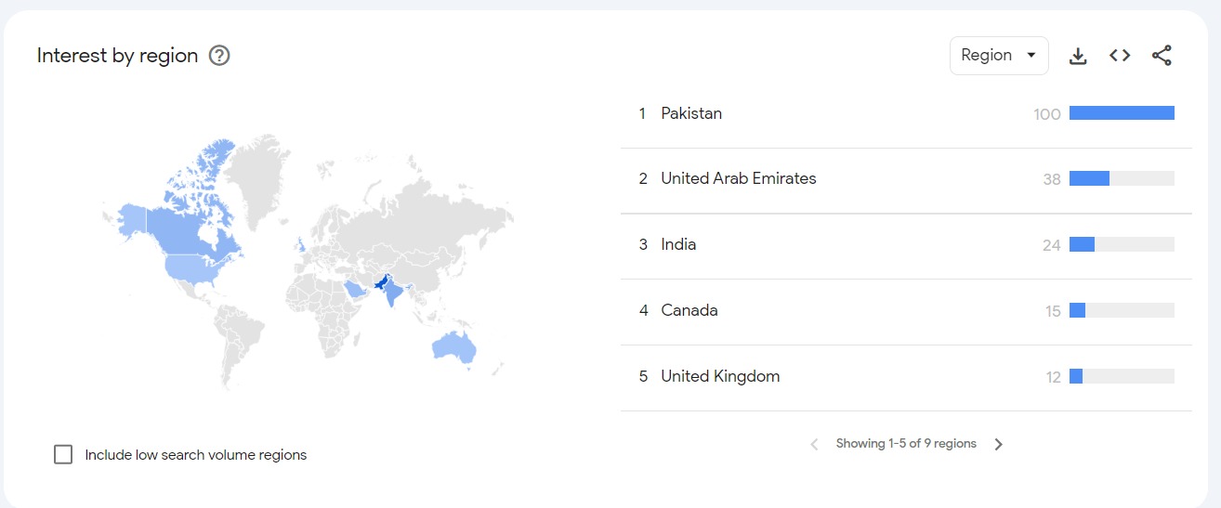The image size is (1221, 508).
Task: Select Pakistan in the region list
Action: [691, 113]
